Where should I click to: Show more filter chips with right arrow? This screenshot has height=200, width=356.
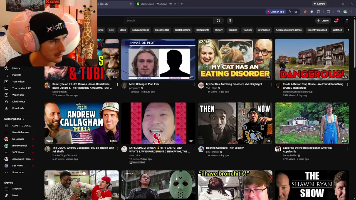click(348, 30)
